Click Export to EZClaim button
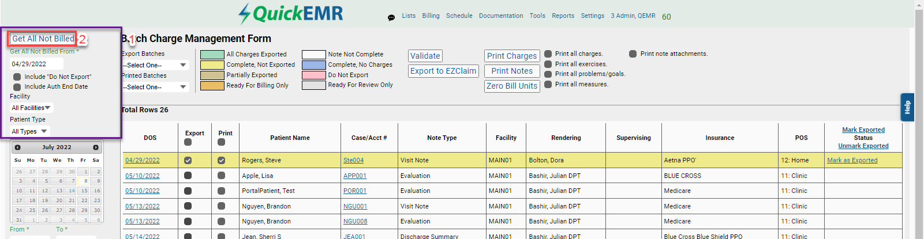Image resolution: width=924 pixels, height=239 pixels. [x=444, y=71]
